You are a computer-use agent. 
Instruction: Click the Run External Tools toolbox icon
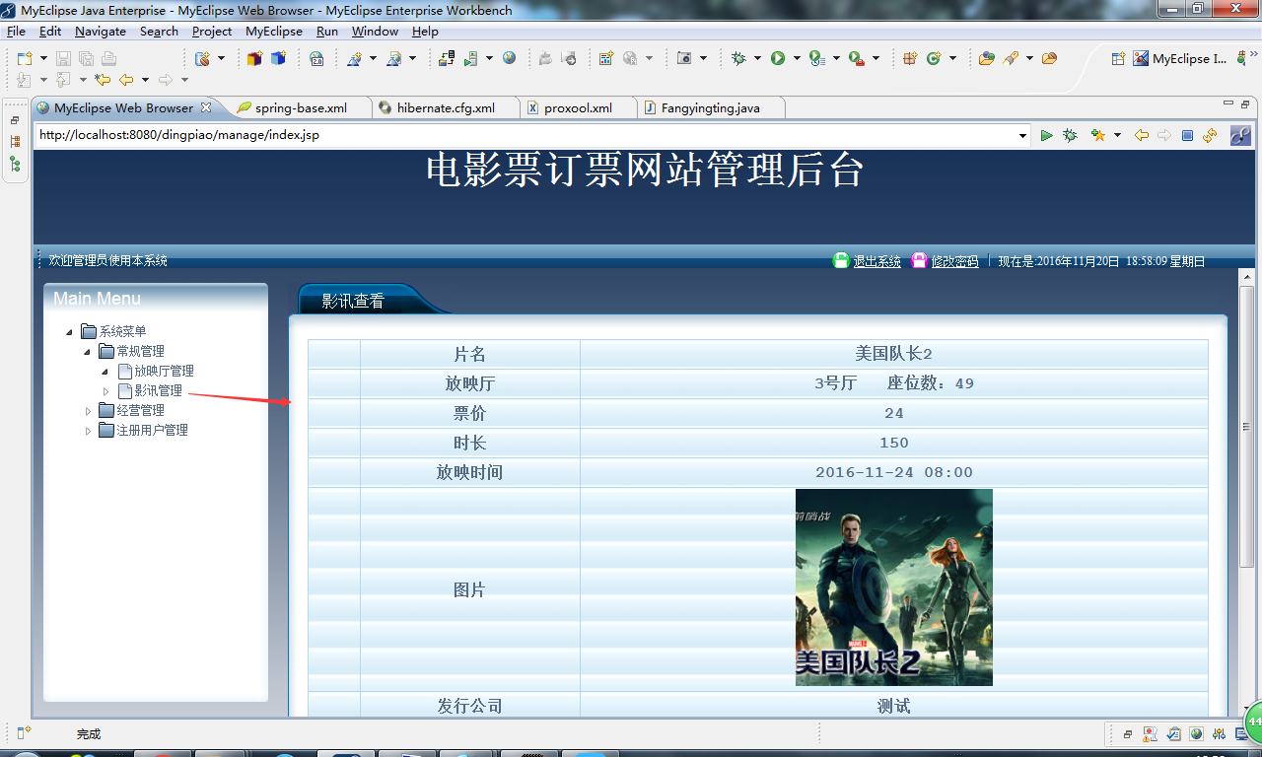(857, 58)
